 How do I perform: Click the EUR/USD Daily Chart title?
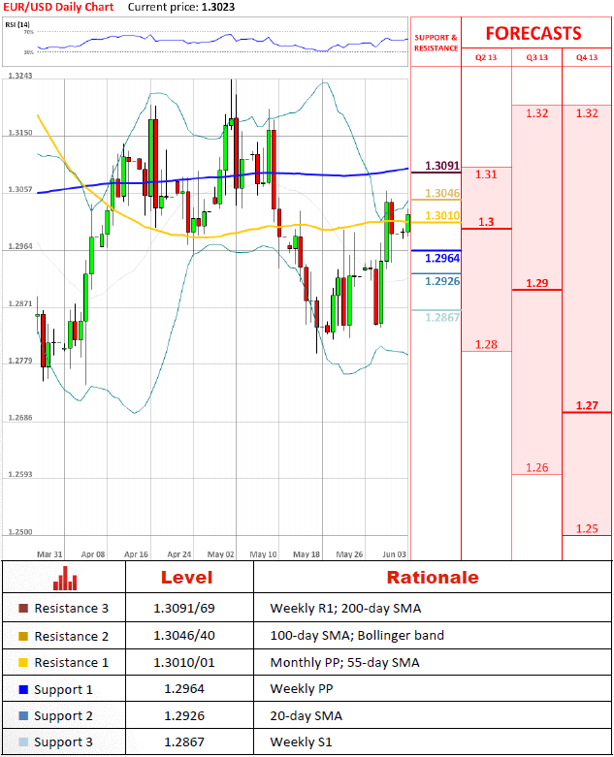tap(58, 7)
